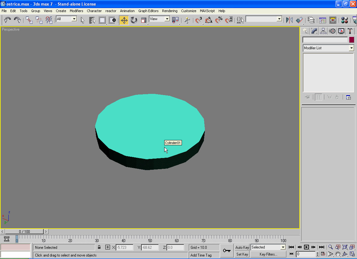Open the Layer Manager
357x259 pixels.
pos(311,20)
